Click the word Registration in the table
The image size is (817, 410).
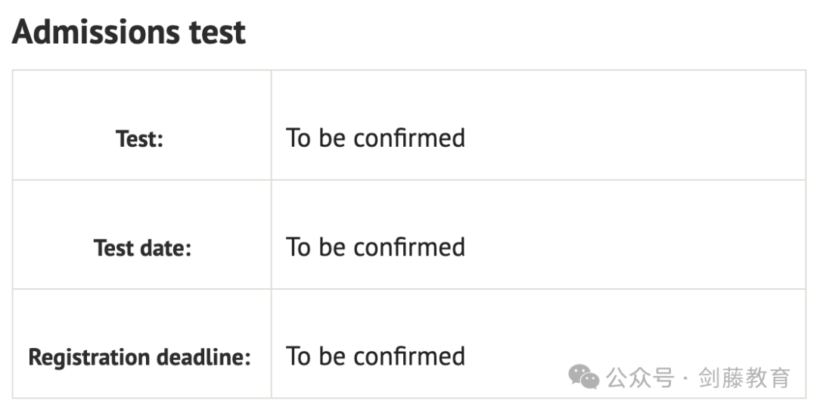(89, 358)
